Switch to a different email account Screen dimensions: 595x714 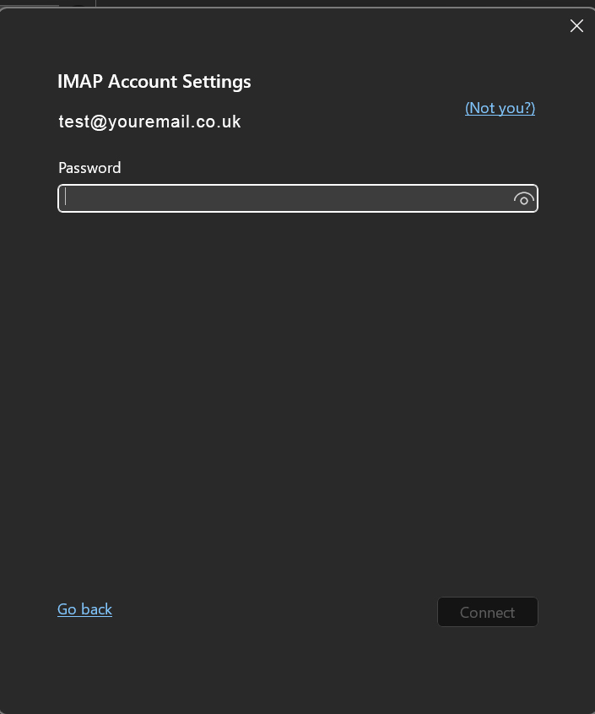[500, 108]
